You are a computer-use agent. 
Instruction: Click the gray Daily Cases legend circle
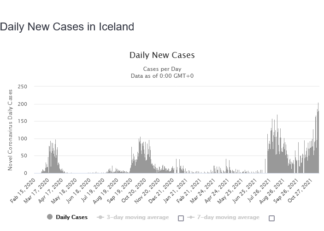tap(50, 217)
